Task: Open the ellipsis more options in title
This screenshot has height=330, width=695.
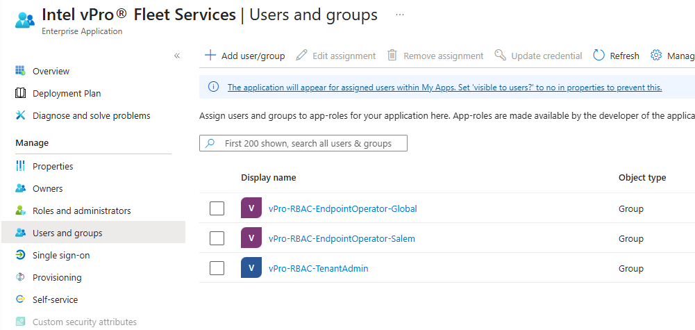Action: coord(400,15)
